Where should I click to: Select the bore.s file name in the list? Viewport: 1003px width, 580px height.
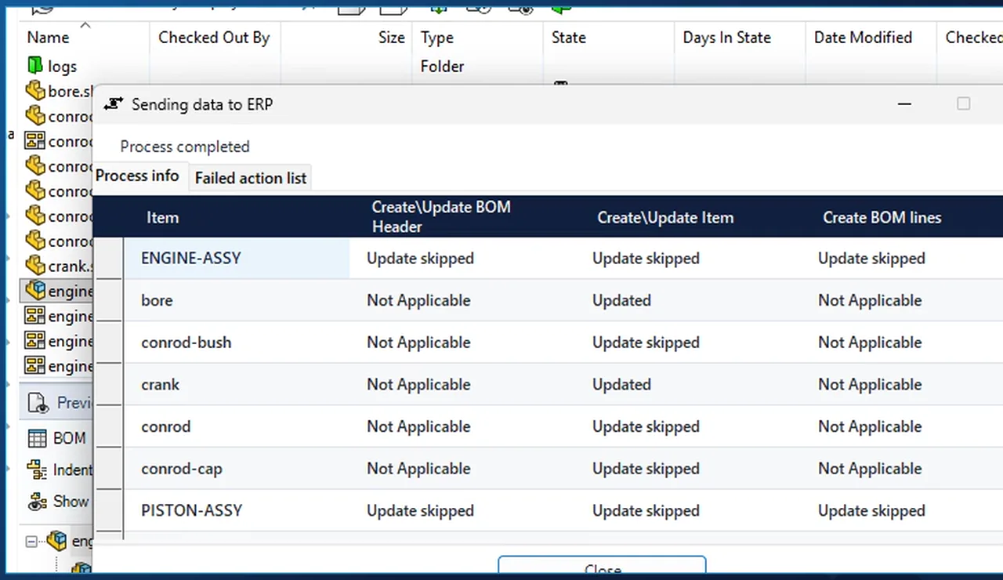point(71,91)
